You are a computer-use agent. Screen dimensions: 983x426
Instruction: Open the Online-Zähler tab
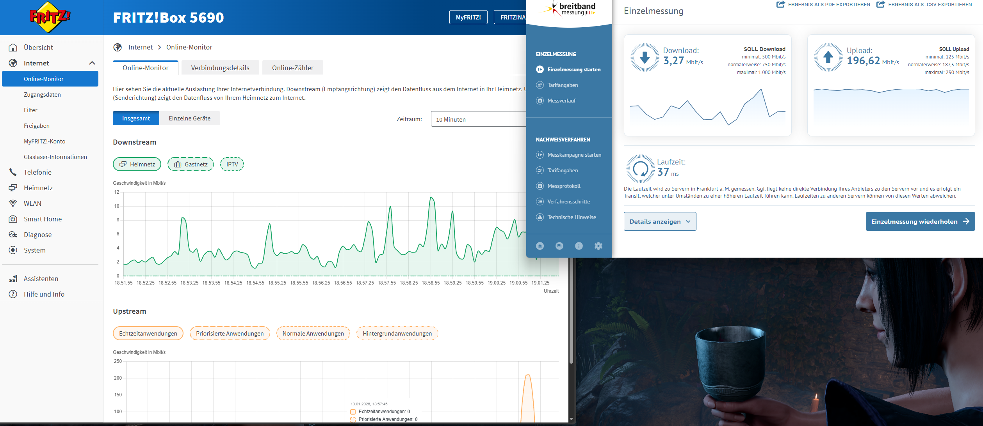coord(293,68)
